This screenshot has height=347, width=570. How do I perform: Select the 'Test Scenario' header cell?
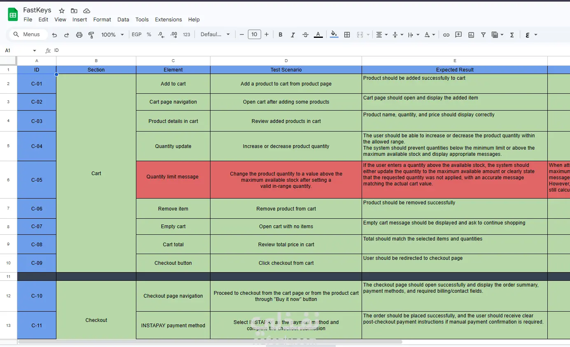coord(286,70)
